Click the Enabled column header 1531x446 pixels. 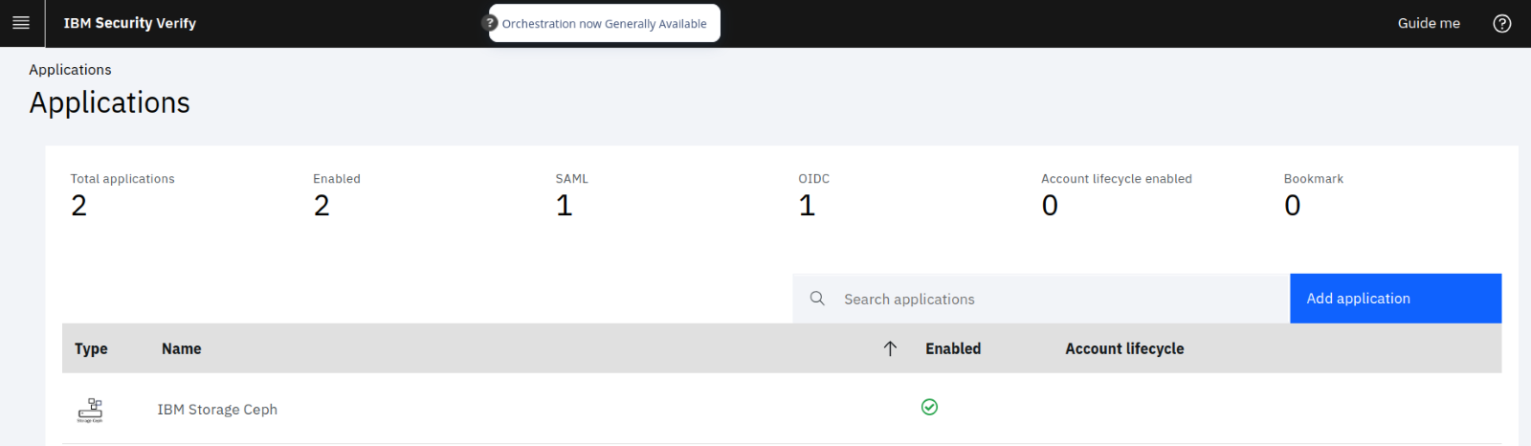953,348
